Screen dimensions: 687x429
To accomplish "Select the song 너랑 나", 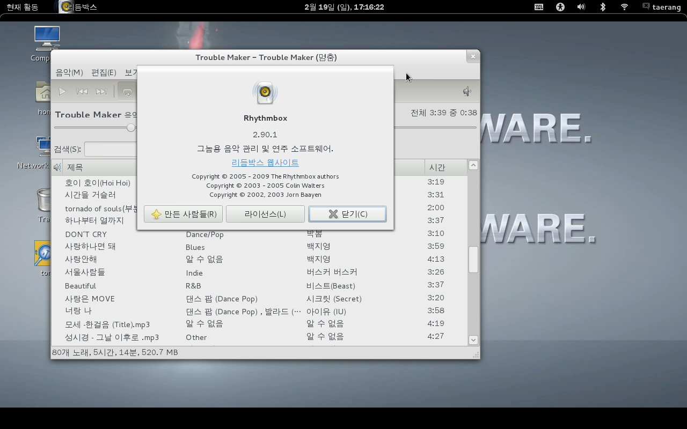I will point(78,310).
